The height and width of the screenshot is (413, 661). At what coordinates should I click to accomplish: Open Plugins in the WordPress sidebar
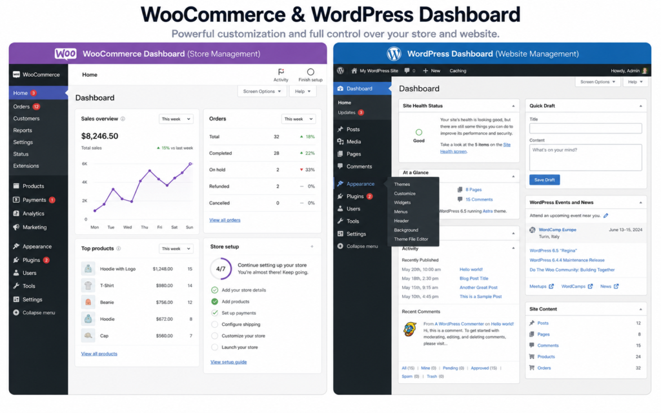(x=355, y=196)
